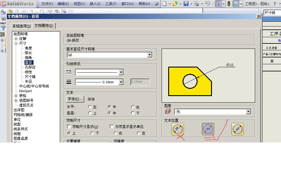Click the filter funnel icon in left panel
Viewport: 281px width, 174px height.
tap(3, 28)
